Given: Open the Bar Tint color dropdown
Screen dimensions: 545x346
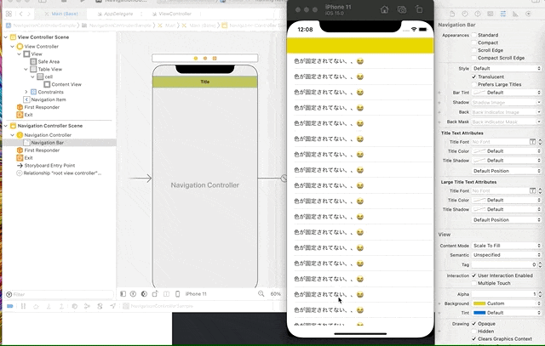Looking at the screenshot, I should 507,93.
